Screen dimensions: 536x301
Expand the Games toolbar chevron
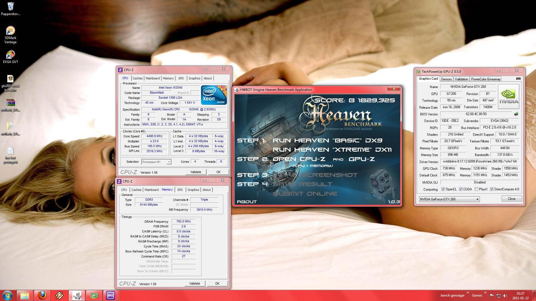485,293
